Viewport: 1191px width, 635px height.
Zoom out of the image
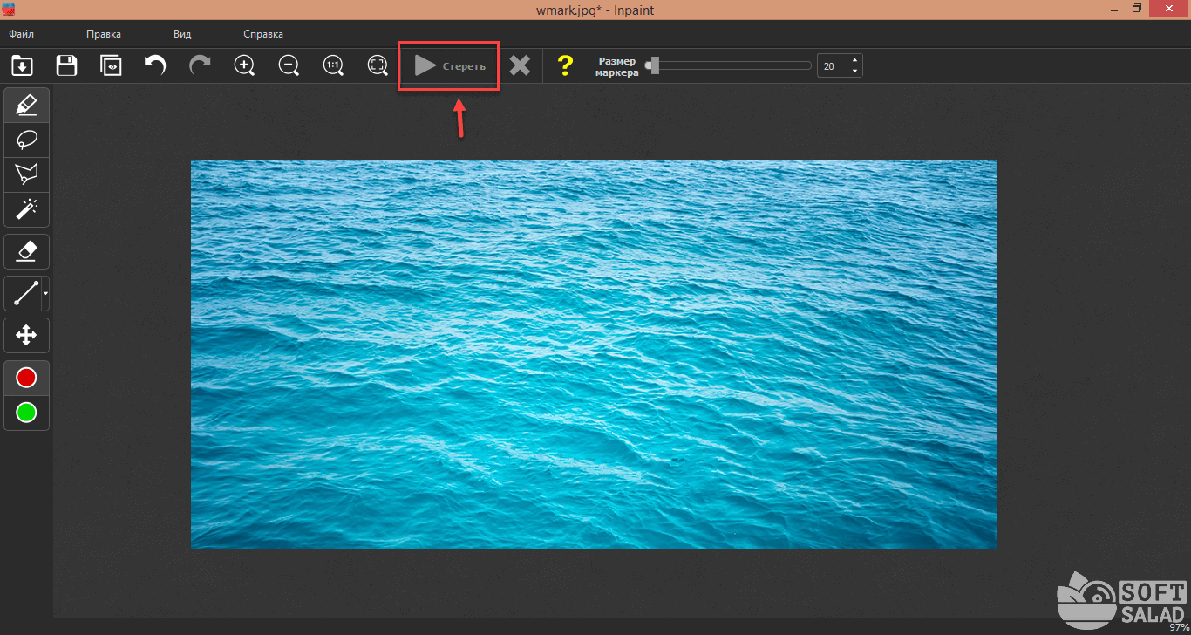pos(289,65)
